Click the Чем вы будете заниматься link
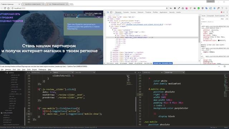229x129 pixels. click(81, 24)
